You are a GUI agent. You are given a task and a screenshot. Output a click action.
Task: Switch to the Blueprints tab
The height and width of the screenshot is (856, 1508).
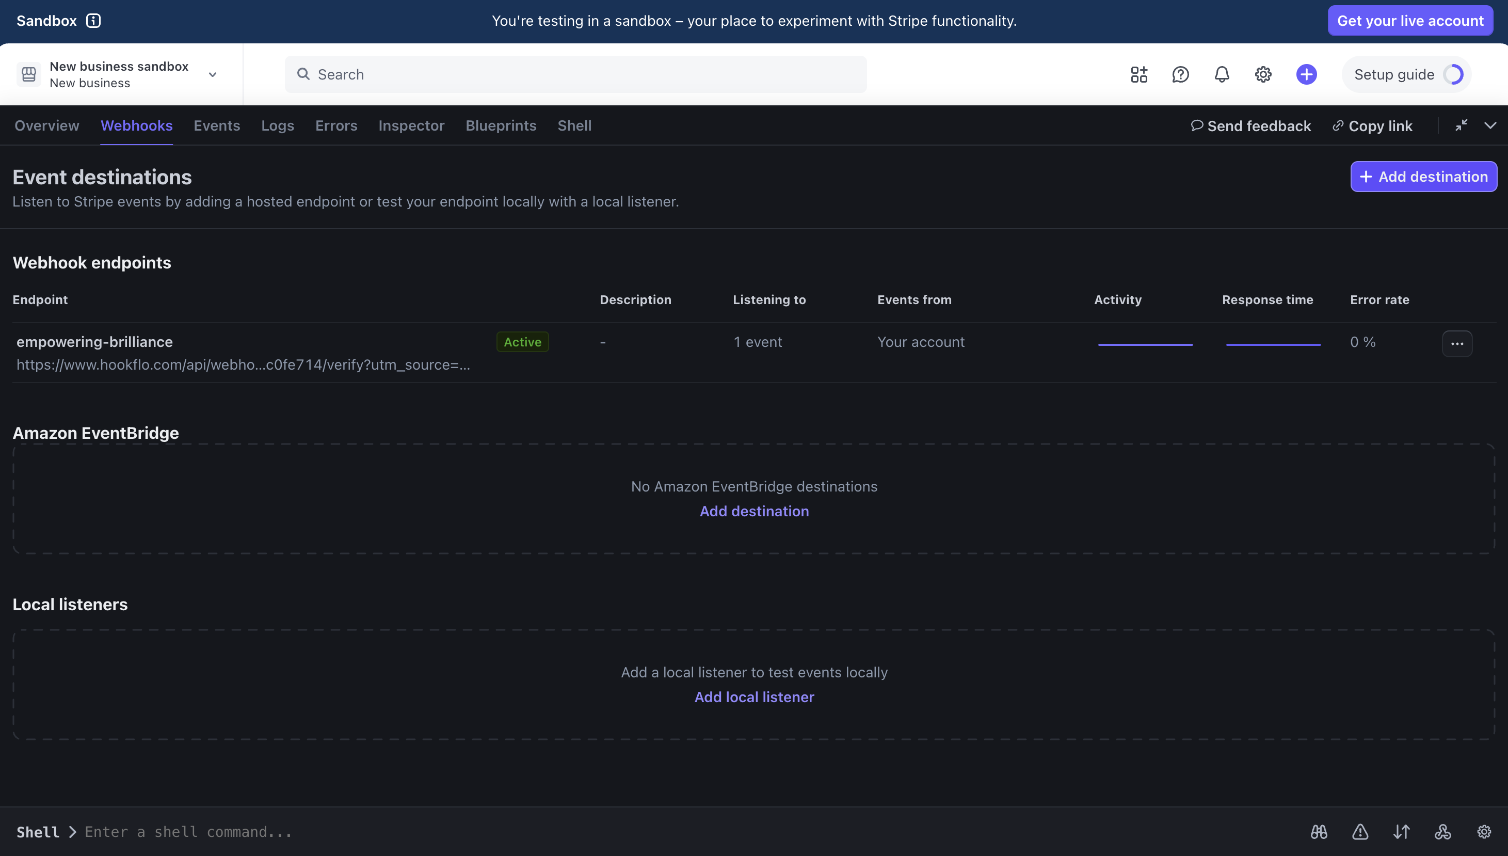[501, 125]
